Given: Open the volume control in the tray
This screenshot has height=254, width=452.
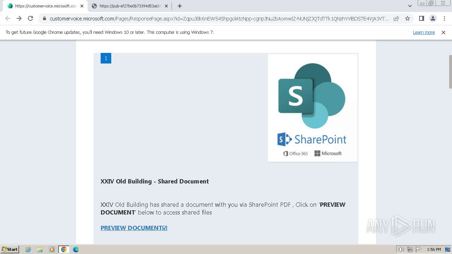Looking at the screenshot, I should coord(402,249).
